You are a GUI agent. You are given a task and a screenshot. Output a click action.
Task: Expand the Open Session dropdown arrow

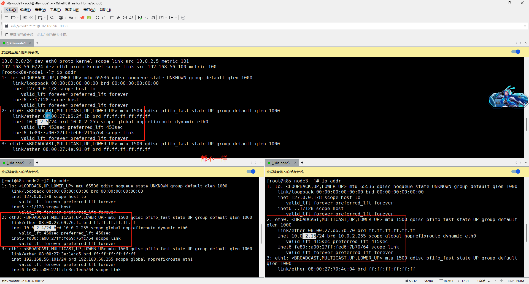[18, 18]
